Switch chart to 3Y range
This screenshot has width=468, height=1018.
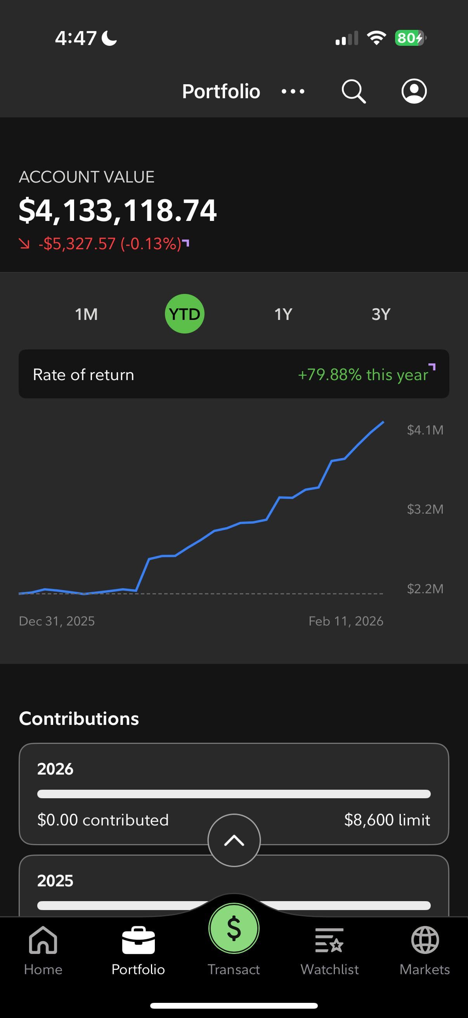(x=381, y=314)
